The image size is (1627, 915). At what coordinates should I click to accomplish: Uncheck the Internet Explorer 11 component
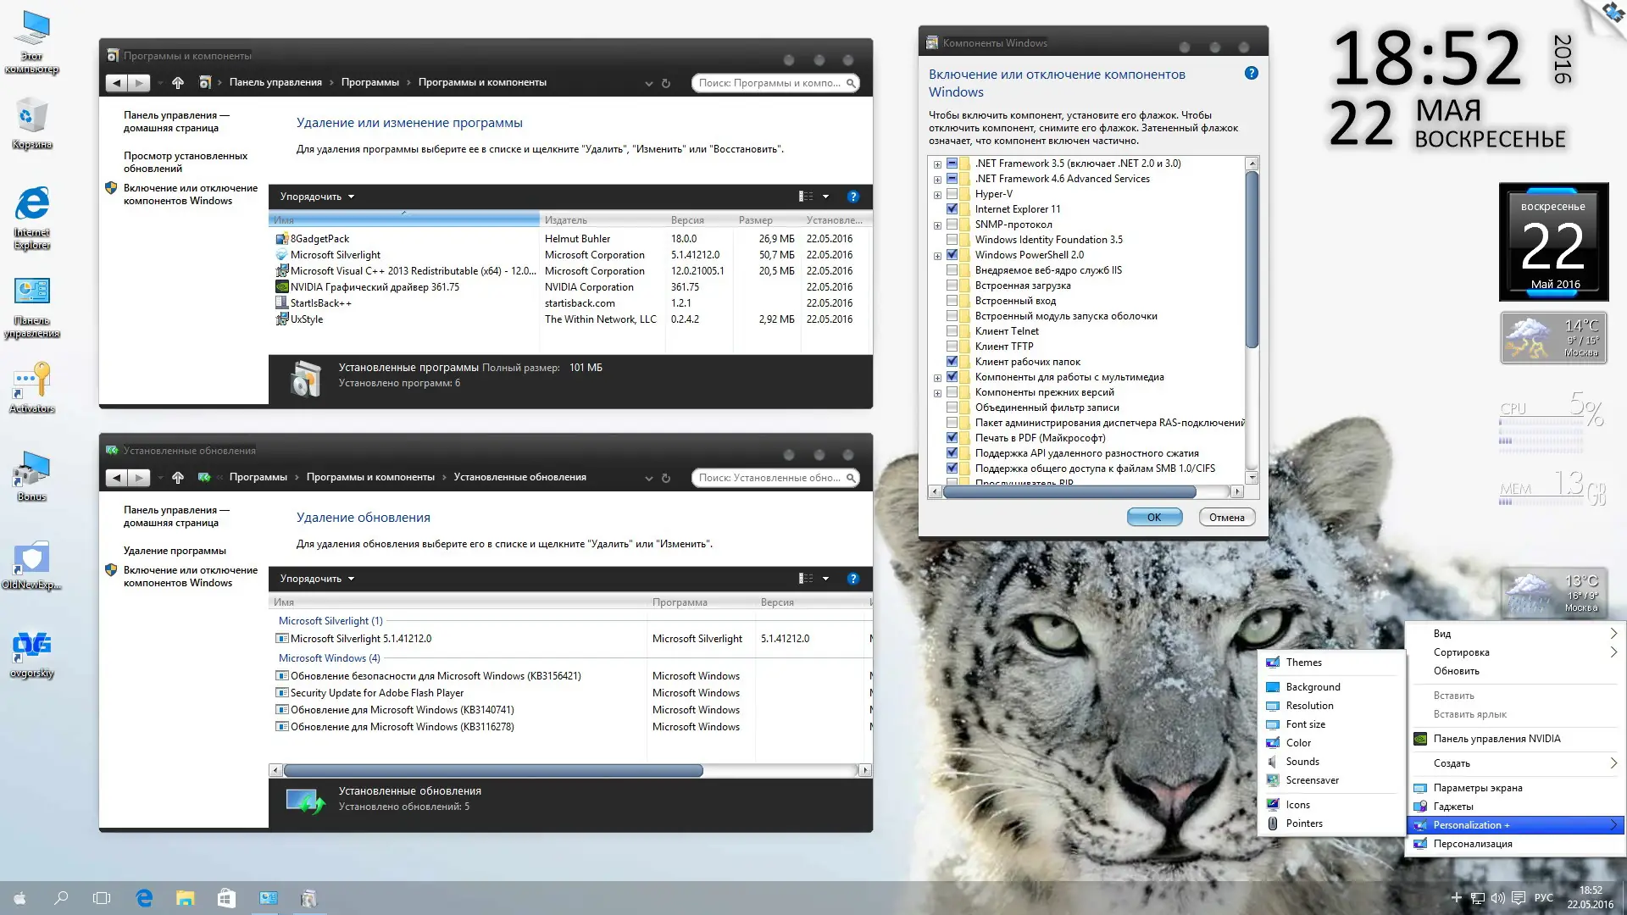pyautogui.click(x=952, y=209)
